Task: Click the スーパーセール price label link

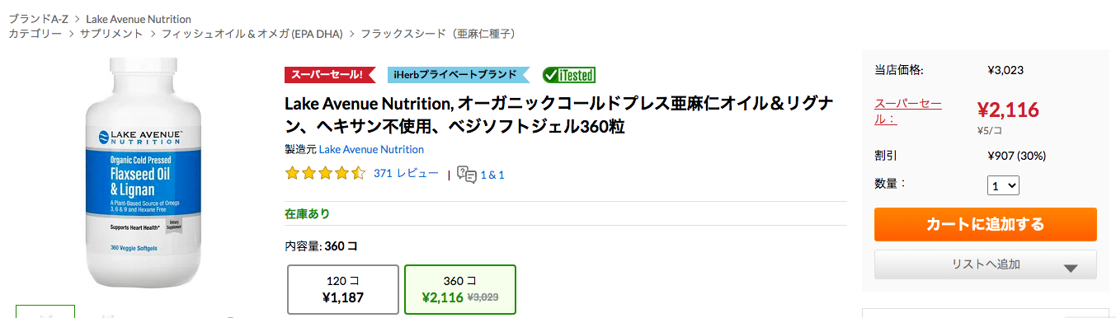Action: click(x=908, y=110)
